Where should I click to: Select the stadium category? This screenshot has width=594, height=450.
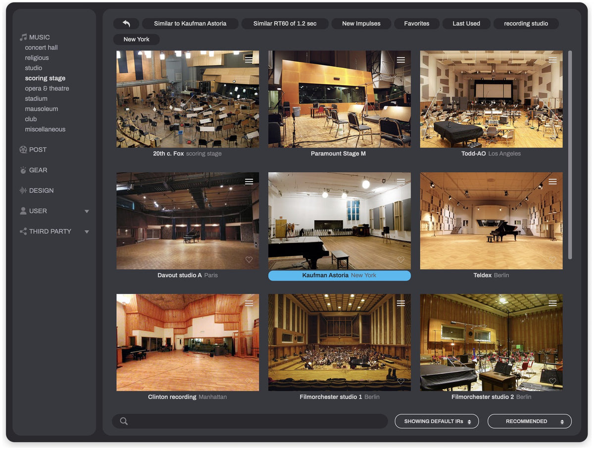(36, 99)
